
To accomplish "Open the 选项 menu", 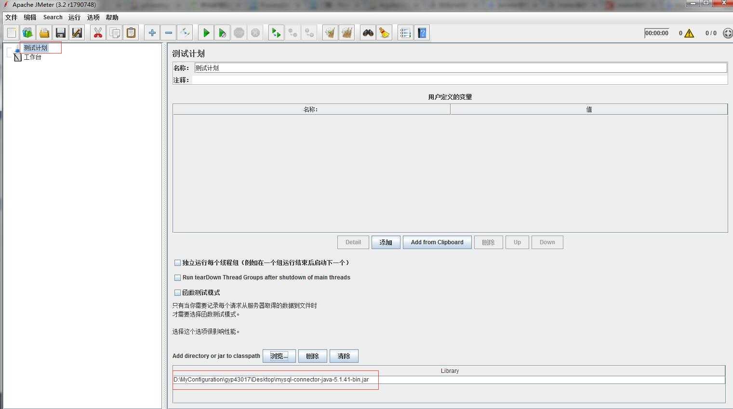I will click(x=93, y=17).
